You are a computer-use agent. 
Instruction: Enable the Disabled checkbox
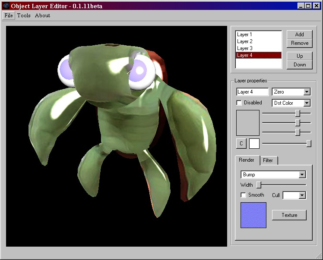pos(239,103)
